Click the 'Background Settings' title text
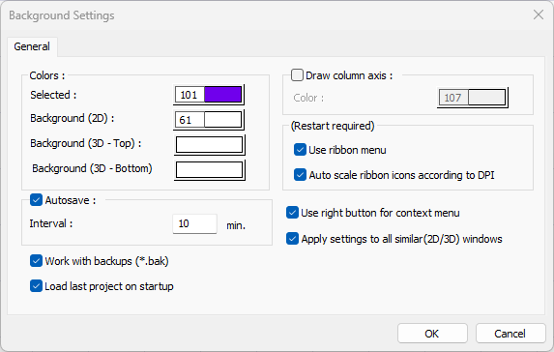The height and width of the screenshot is (352, 554). click(x=62, y=15)
